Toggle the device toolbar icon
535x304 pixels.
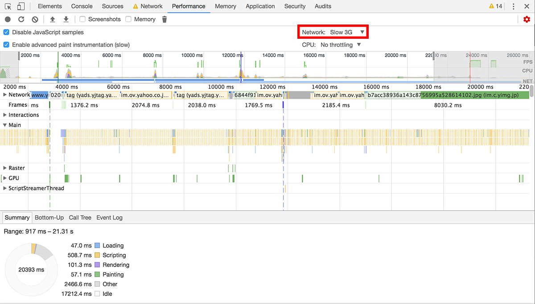pyautogui.click(x=21, y=6)
